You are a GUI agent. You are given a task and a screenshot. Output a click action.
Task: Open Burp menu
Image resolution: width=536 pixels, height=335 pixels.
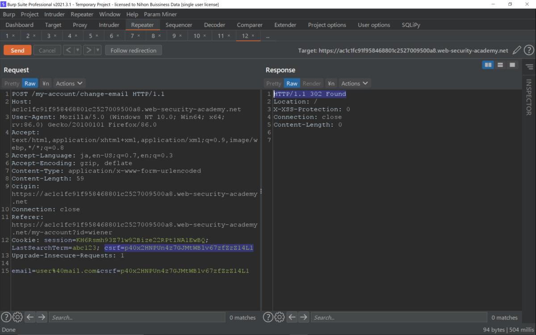[9, 14]
